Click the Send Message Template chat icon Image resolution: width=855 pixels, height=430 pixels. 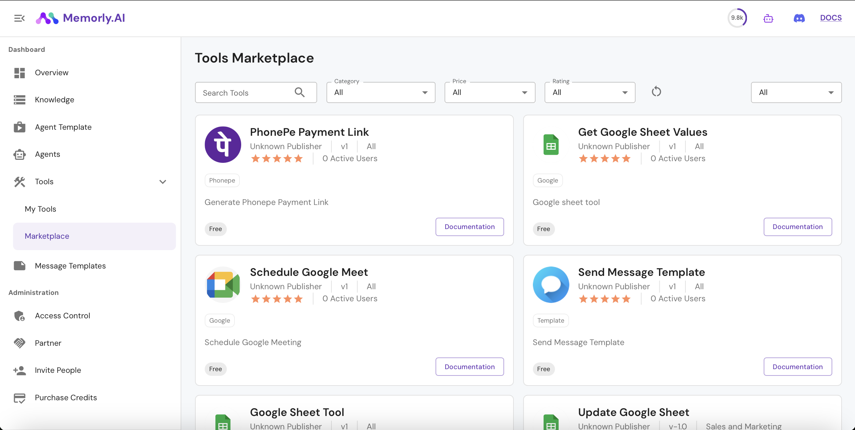[x=551, y=285]
